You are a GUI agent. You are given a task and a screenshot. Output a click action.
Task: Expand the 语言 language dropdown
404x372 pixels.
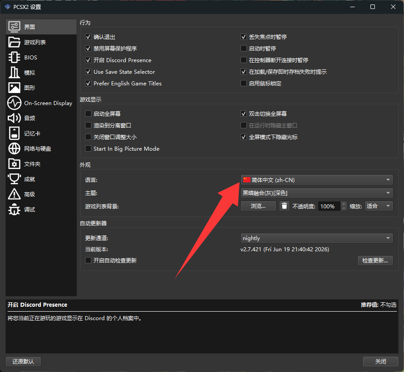317,180
